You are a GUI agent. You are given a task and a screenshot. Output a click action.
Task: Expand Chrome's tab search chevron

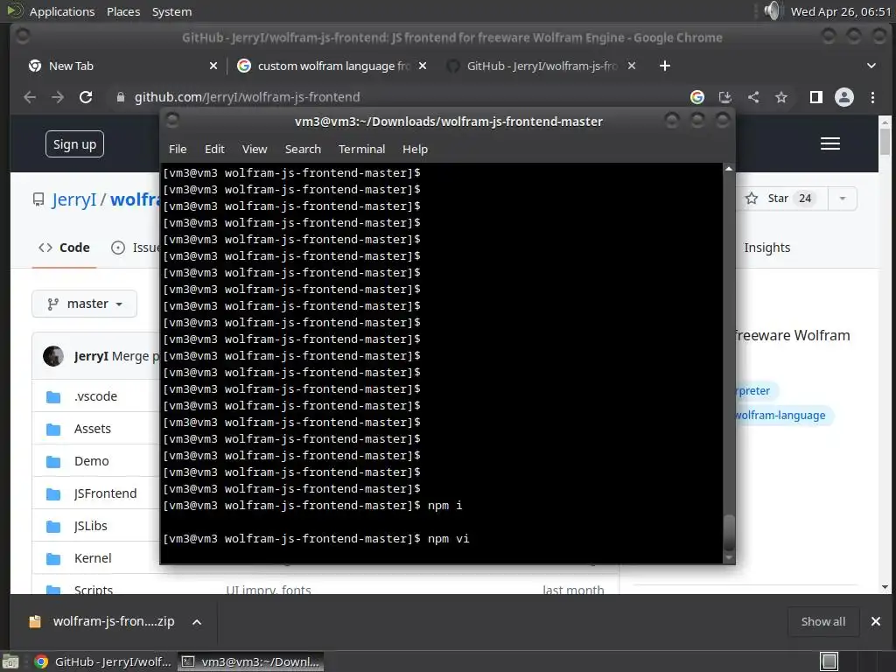pos(871,66)
